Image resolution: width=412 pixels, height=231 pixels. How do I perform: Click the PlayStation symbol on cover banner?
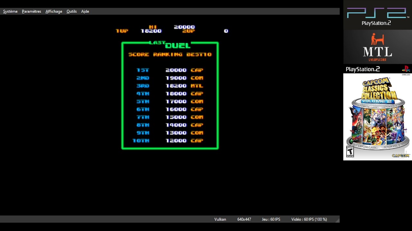[x=406, y=69]
